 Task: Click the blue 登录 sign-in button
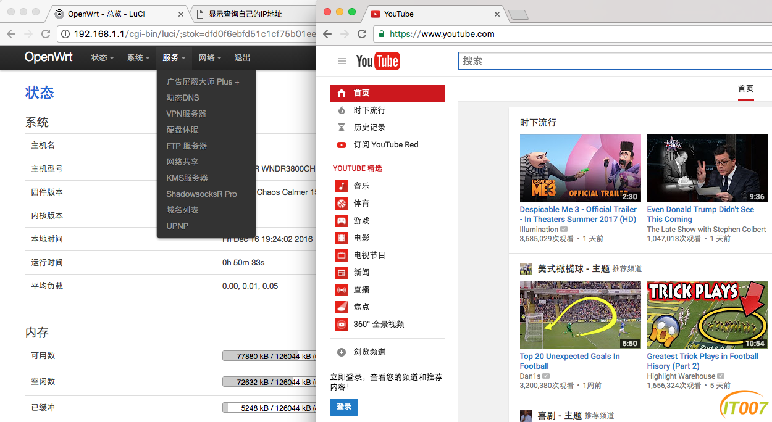(x=344, y=407)
